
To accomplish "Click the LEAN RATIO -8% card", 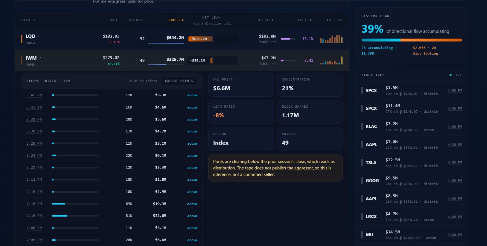I will coord(241,112).
